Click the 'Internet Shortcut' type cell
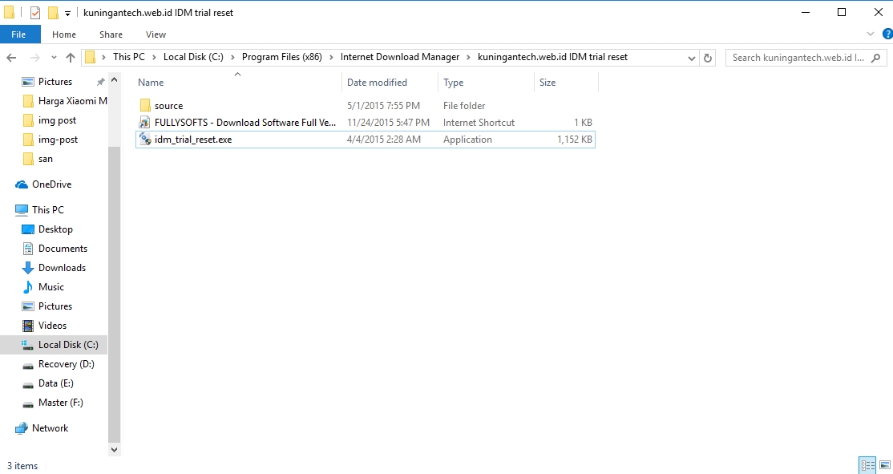The width and height of the screenshot is (893, 474). click(479, 123)
